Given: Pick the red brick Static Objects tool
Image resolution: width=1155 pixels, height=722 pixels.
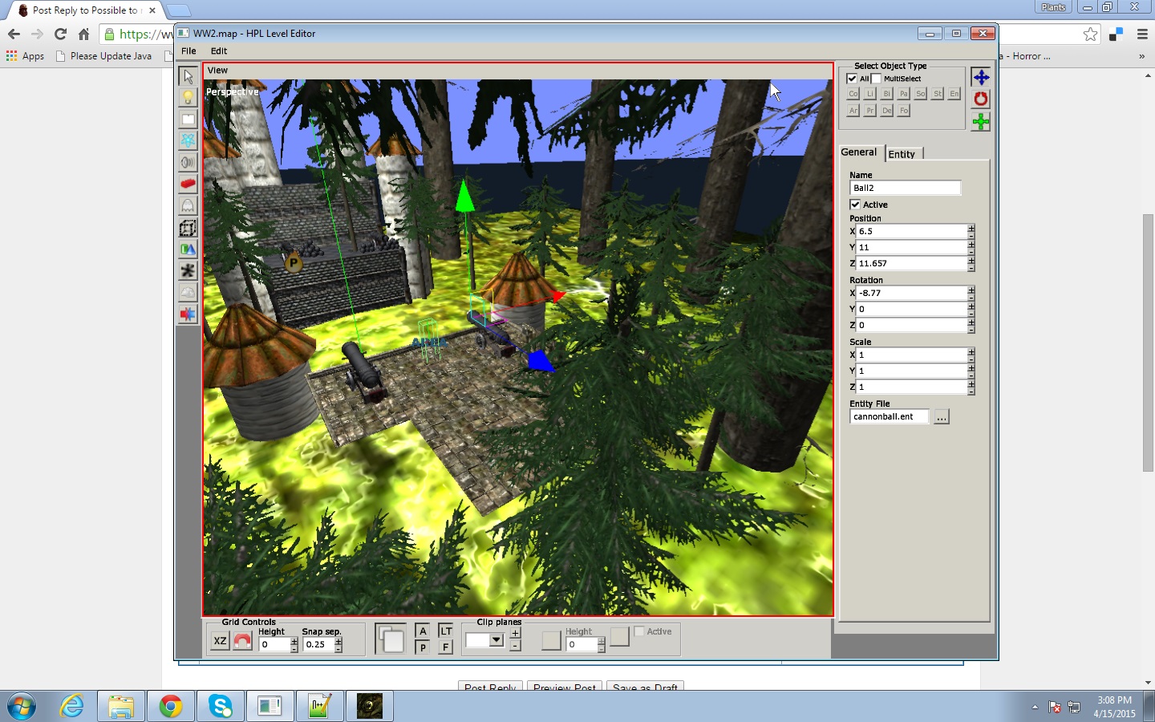Looking at the screenshot, I should 188,184.
